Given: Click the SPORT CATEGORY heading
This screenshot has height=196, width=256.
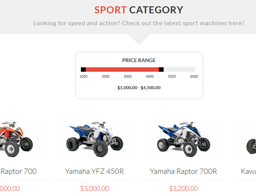Looking at the screenshot, I should coord(139,10).
